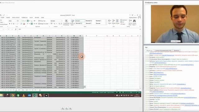Collapse the ribbon with arrow
The width and height of the screenshot is (199, 112).
click(x=140, y=26)
